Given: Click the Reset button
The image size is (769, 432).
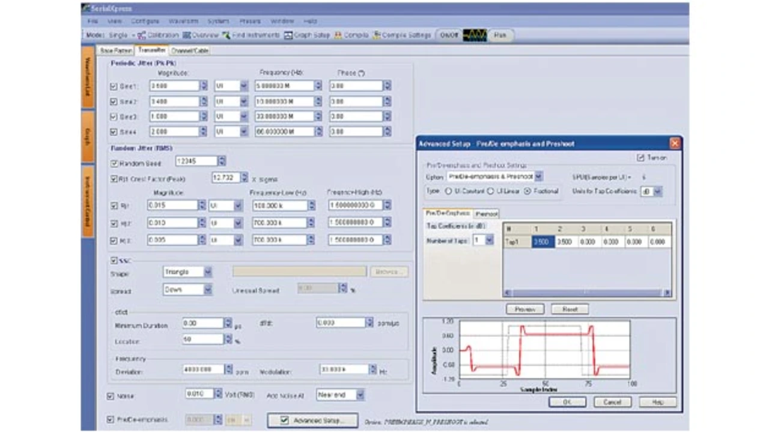Looking at the screenshot, I should [570, 309].
